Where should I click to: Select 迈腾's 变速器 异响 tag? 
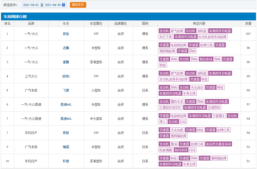point(187,51)
